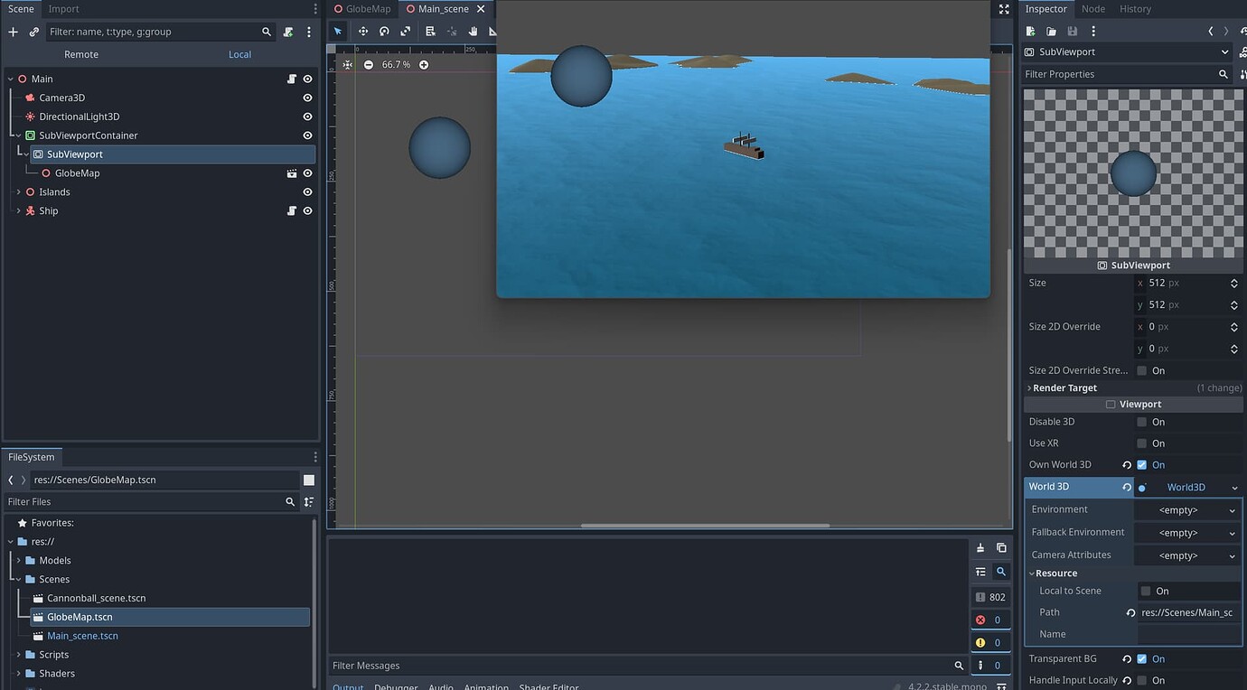
Task: Pick the Ruler mode tool
Action: 493,31
